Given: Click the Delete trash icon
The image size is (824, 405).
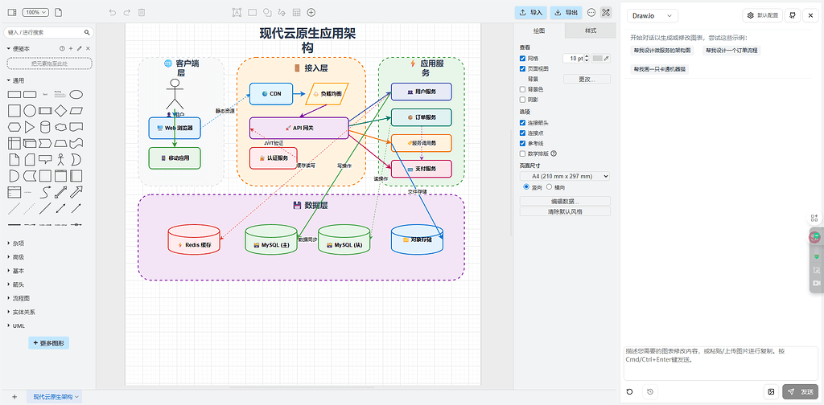Looking at the screenshot, I should pyautogui.click(x=142, y=12).
